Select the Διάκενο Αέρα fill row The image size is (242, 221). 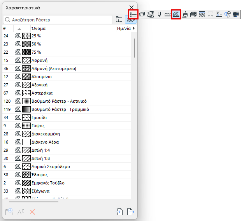[67, 142]
